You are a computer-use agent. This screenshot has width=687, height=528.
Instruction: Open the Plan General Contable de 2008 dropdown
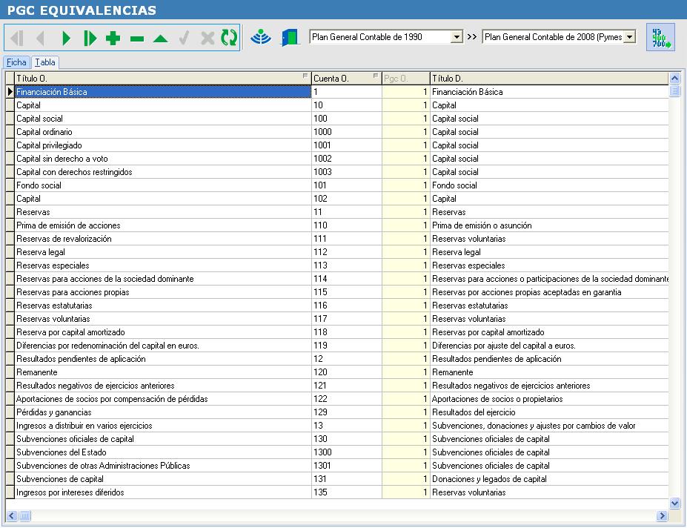(630, 37)
